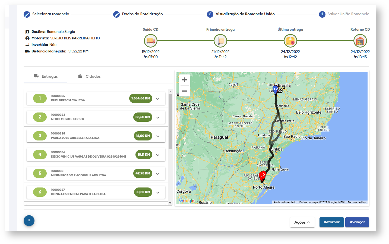
Task: Click the blue marker 12 near Brasília
Action: (275, 89)
